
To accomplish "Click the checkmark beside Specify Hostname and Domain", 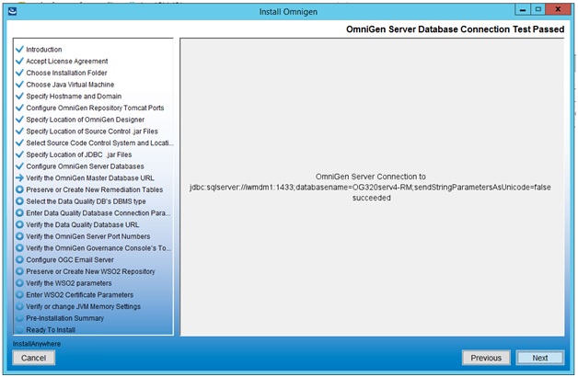I will (20, 97).
